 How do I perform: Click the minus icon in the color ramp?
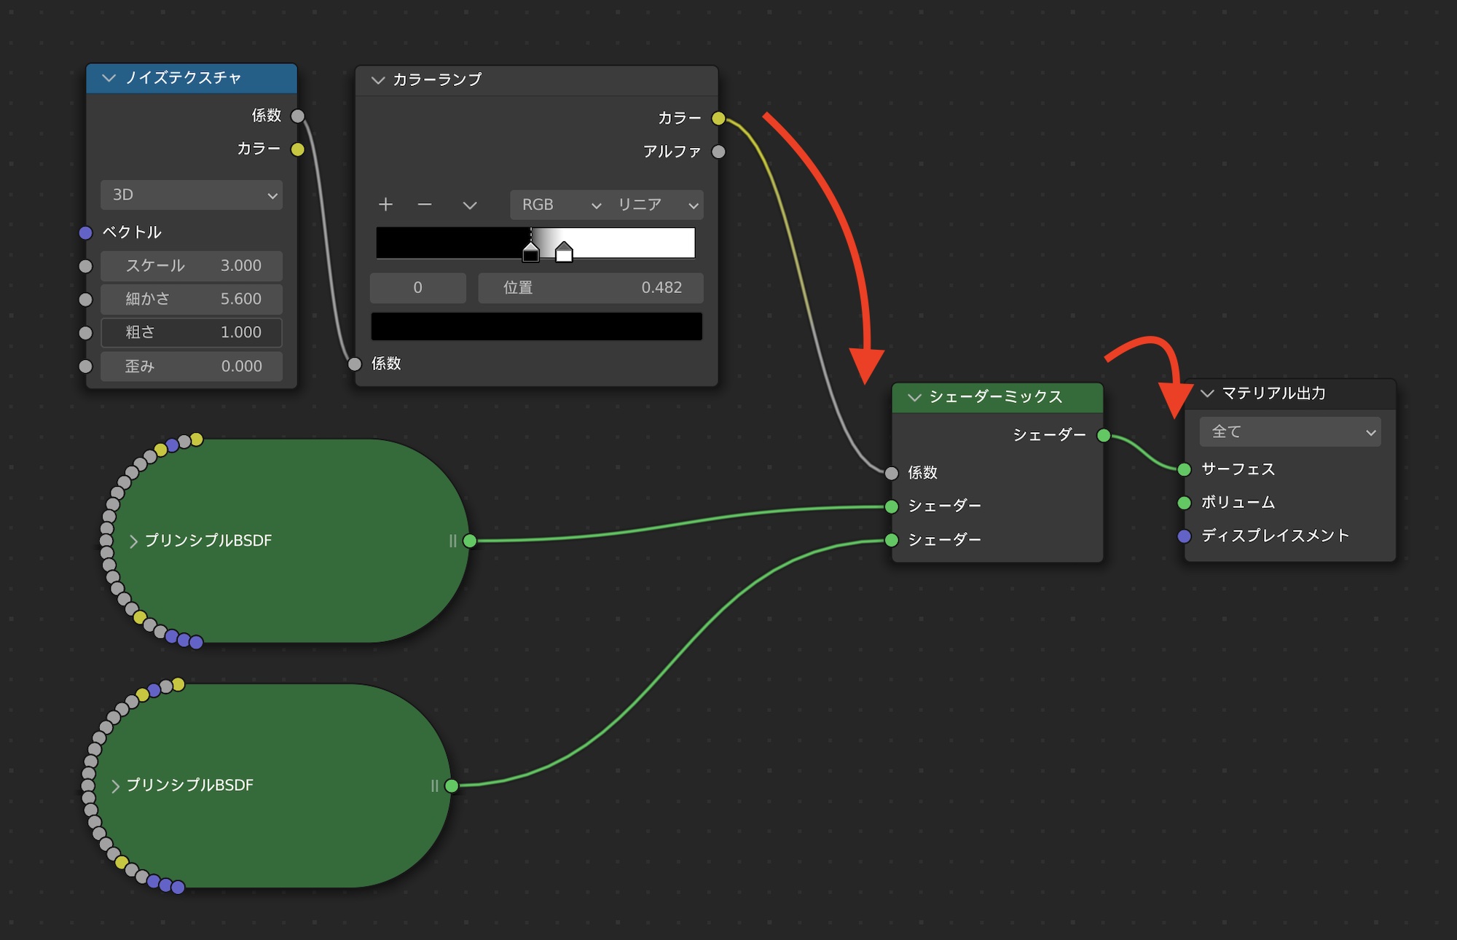click(425, 205)
